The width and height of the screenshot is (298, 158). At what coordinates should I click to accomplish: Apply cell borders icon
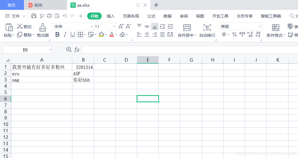coord(80,34)
